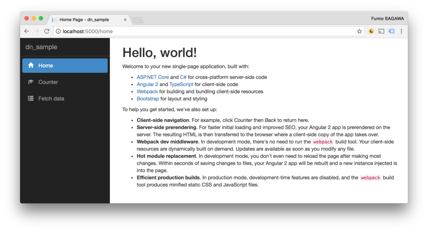Image resolution: width=428 pixels, height=232 pixels.
Task: Go to Home in the sidebar
Action: 65,66
